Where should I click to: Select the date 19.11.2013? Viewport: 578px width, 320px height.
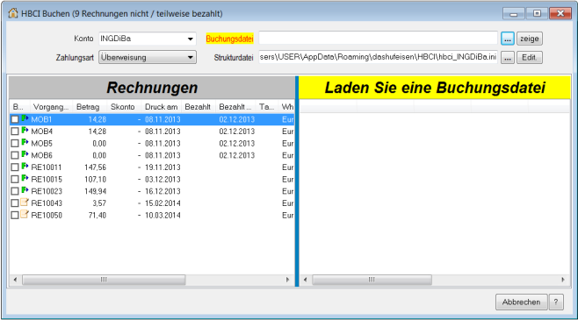tap(163, 167)
